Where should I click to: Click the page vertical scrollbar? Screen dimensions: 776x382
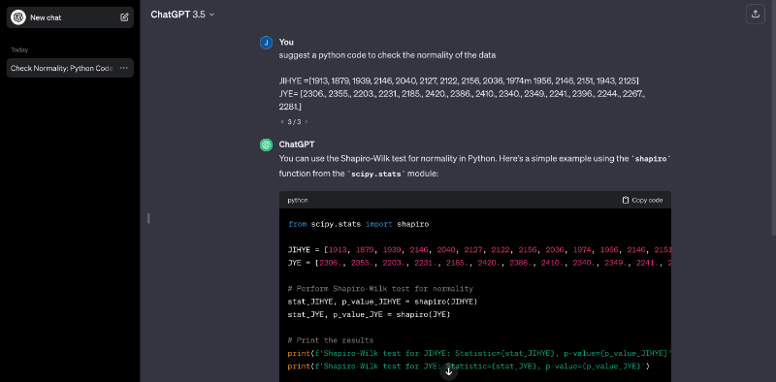(x=773, y=117)
